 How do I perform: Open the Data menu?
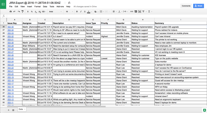(45, 7)
